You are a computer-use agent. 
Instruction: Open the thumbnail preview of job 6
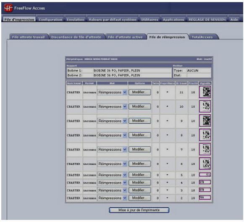coord(205,164)
